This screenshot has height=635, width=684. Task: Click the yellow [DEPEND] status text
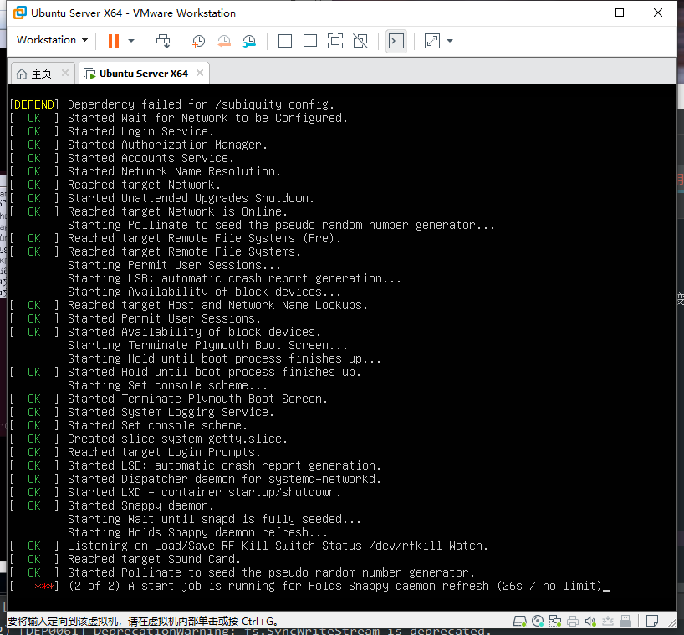[34, 104]
